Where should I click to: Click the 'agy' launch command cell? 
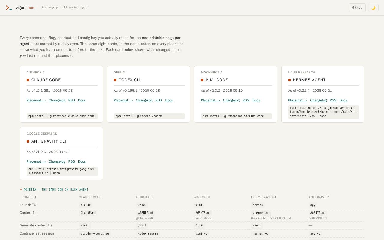pos(313,205)
